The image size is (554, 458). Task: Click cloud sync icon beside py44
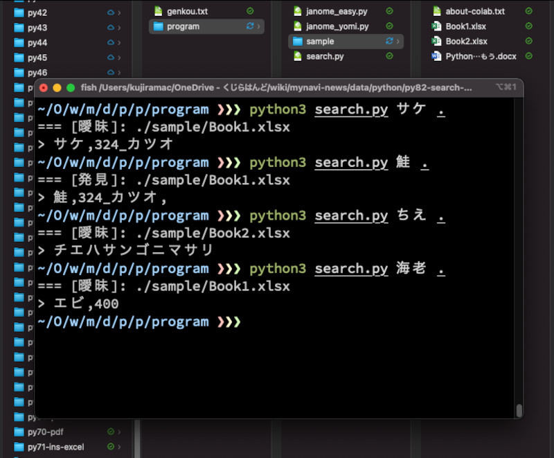tap(111, 43)
